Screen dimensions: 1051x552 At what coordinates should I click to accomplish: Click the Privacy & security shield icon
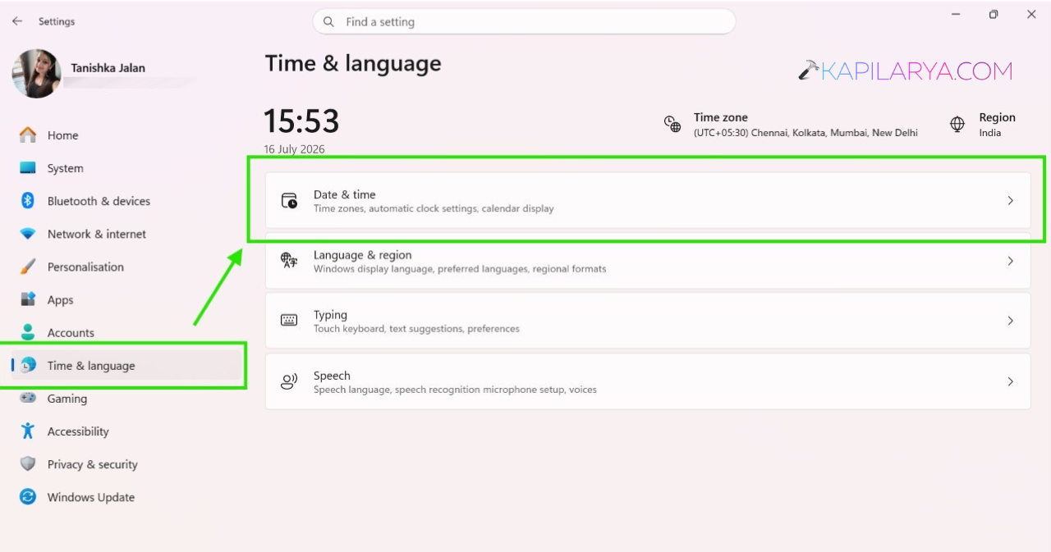coord(28,463)
